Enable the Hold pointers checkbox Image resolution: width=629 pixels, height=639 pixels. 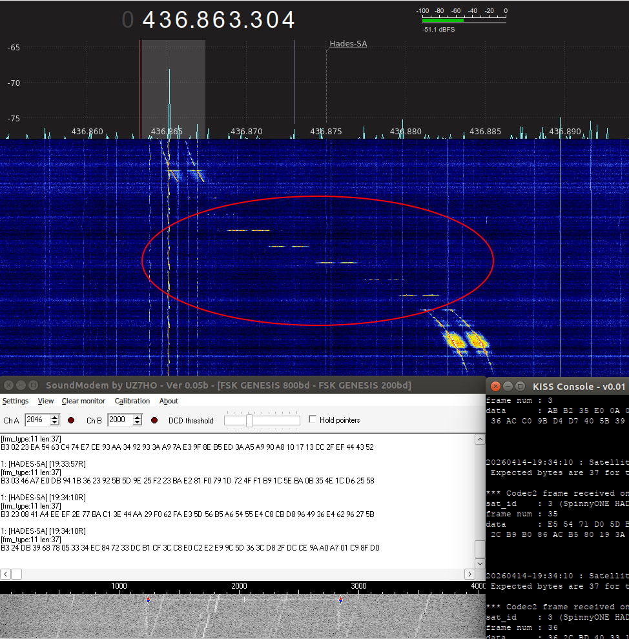click(x=313, y=420)
